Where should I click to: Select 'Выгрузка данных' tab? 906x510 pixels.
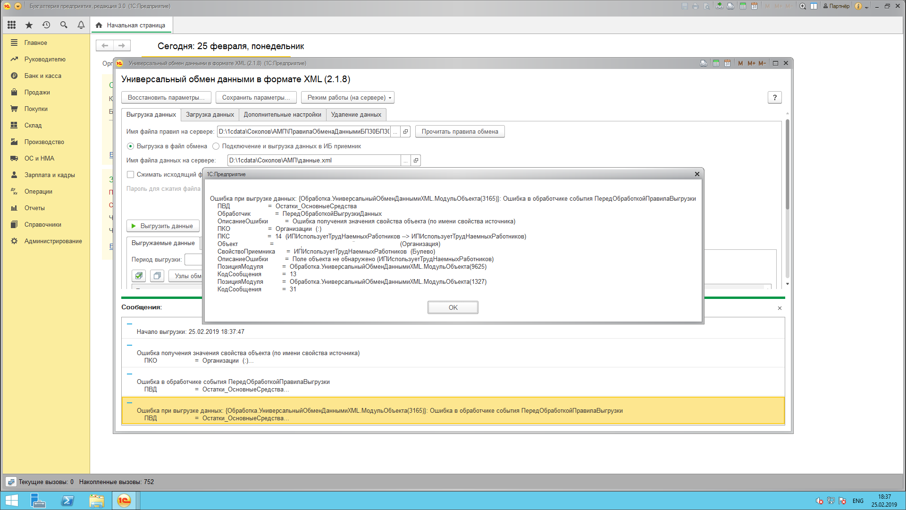point(151,115)
